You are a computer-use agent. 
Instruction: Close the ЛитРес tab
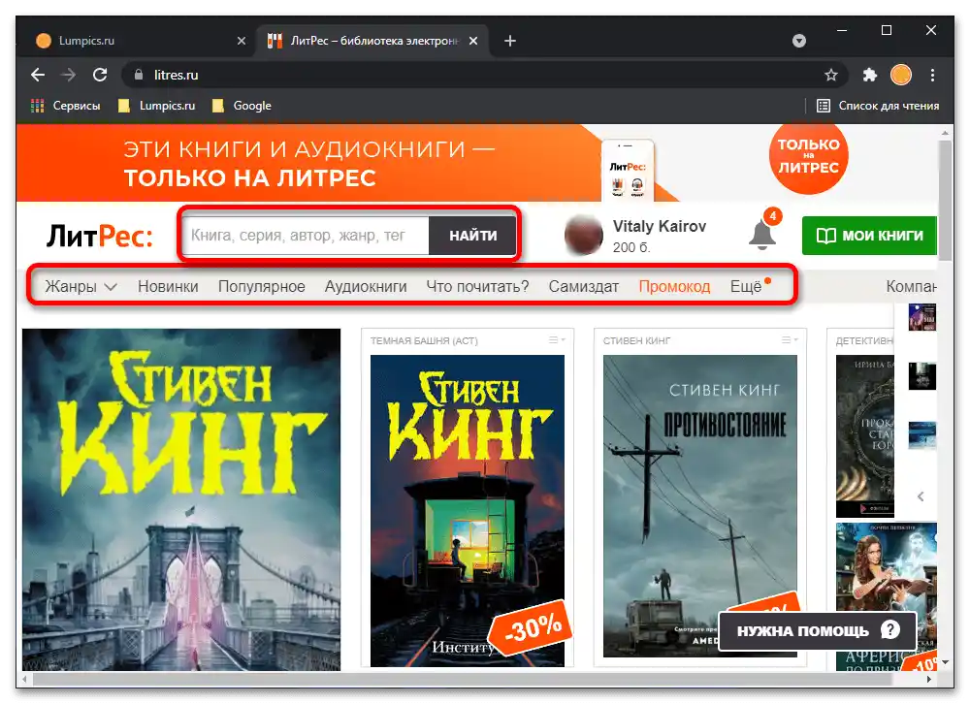(x=473, y=41)
